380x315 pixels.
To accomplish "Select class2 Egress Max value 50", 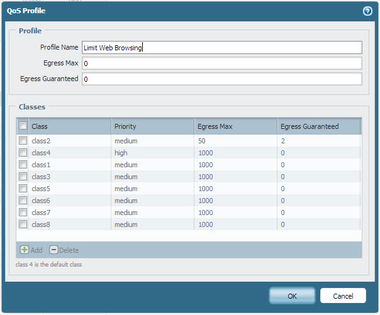I will [x=235, y=141].
